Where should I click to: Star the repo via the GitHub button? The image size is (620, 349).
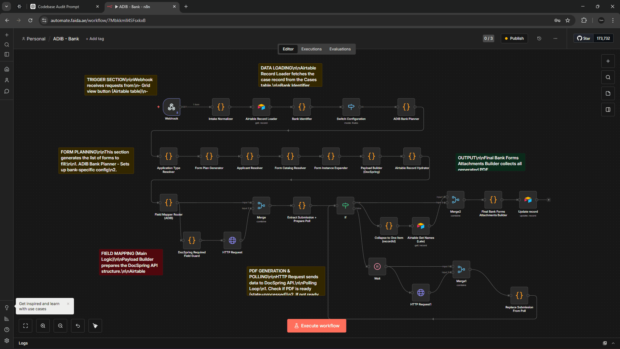coord(583,38)
